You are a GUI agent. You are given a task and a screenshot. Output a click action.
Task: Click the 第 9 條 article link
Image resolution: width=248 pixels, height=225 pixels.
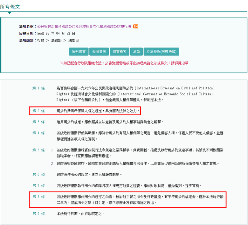38,214
